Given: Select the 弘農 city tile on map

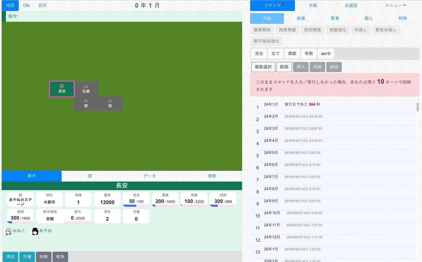Looking at the screenshot, I should pos(86,89).
